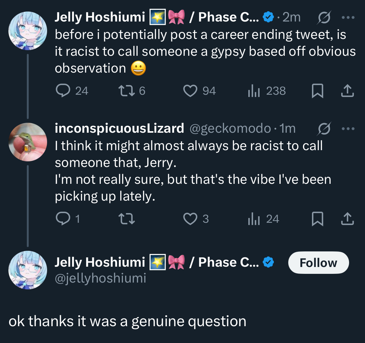This screenshot has height=343, width=365.
Task: View analytics showing 24 views
Action: pyautogui.click(x=254, y=219)
